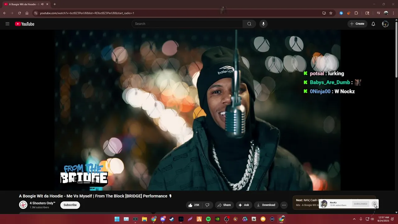
Task: Open NVIDIA app from the taskbar
Action: pos(217,219)
